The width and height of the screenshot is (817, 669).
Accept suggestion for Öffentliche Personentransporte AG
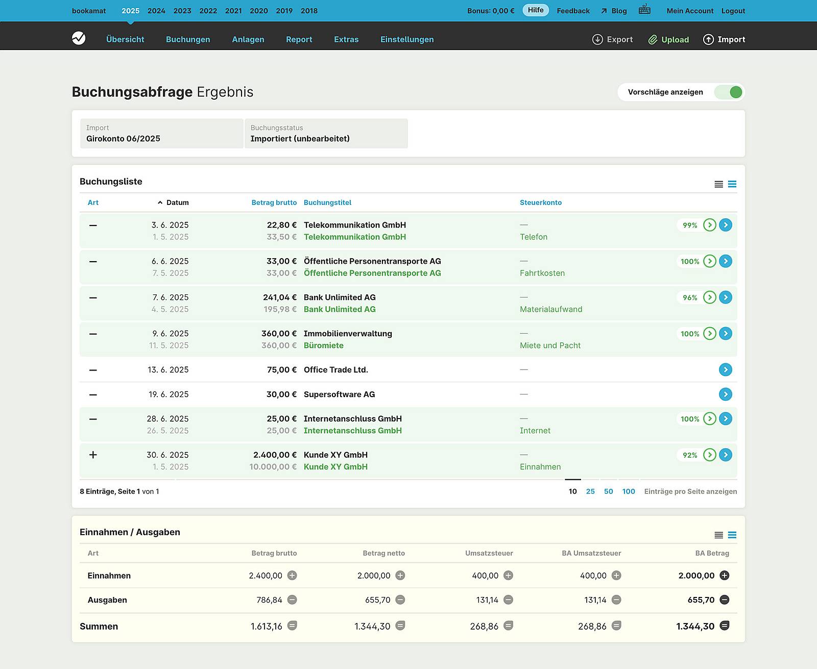[x=710, y=261]
